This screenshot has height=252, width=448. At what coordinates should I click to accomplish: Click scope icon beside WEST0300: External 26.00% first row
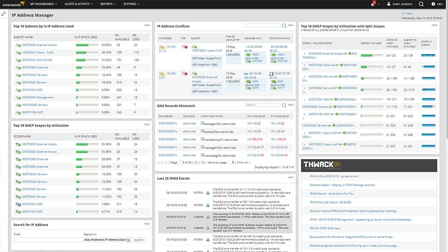coord(18,160)
